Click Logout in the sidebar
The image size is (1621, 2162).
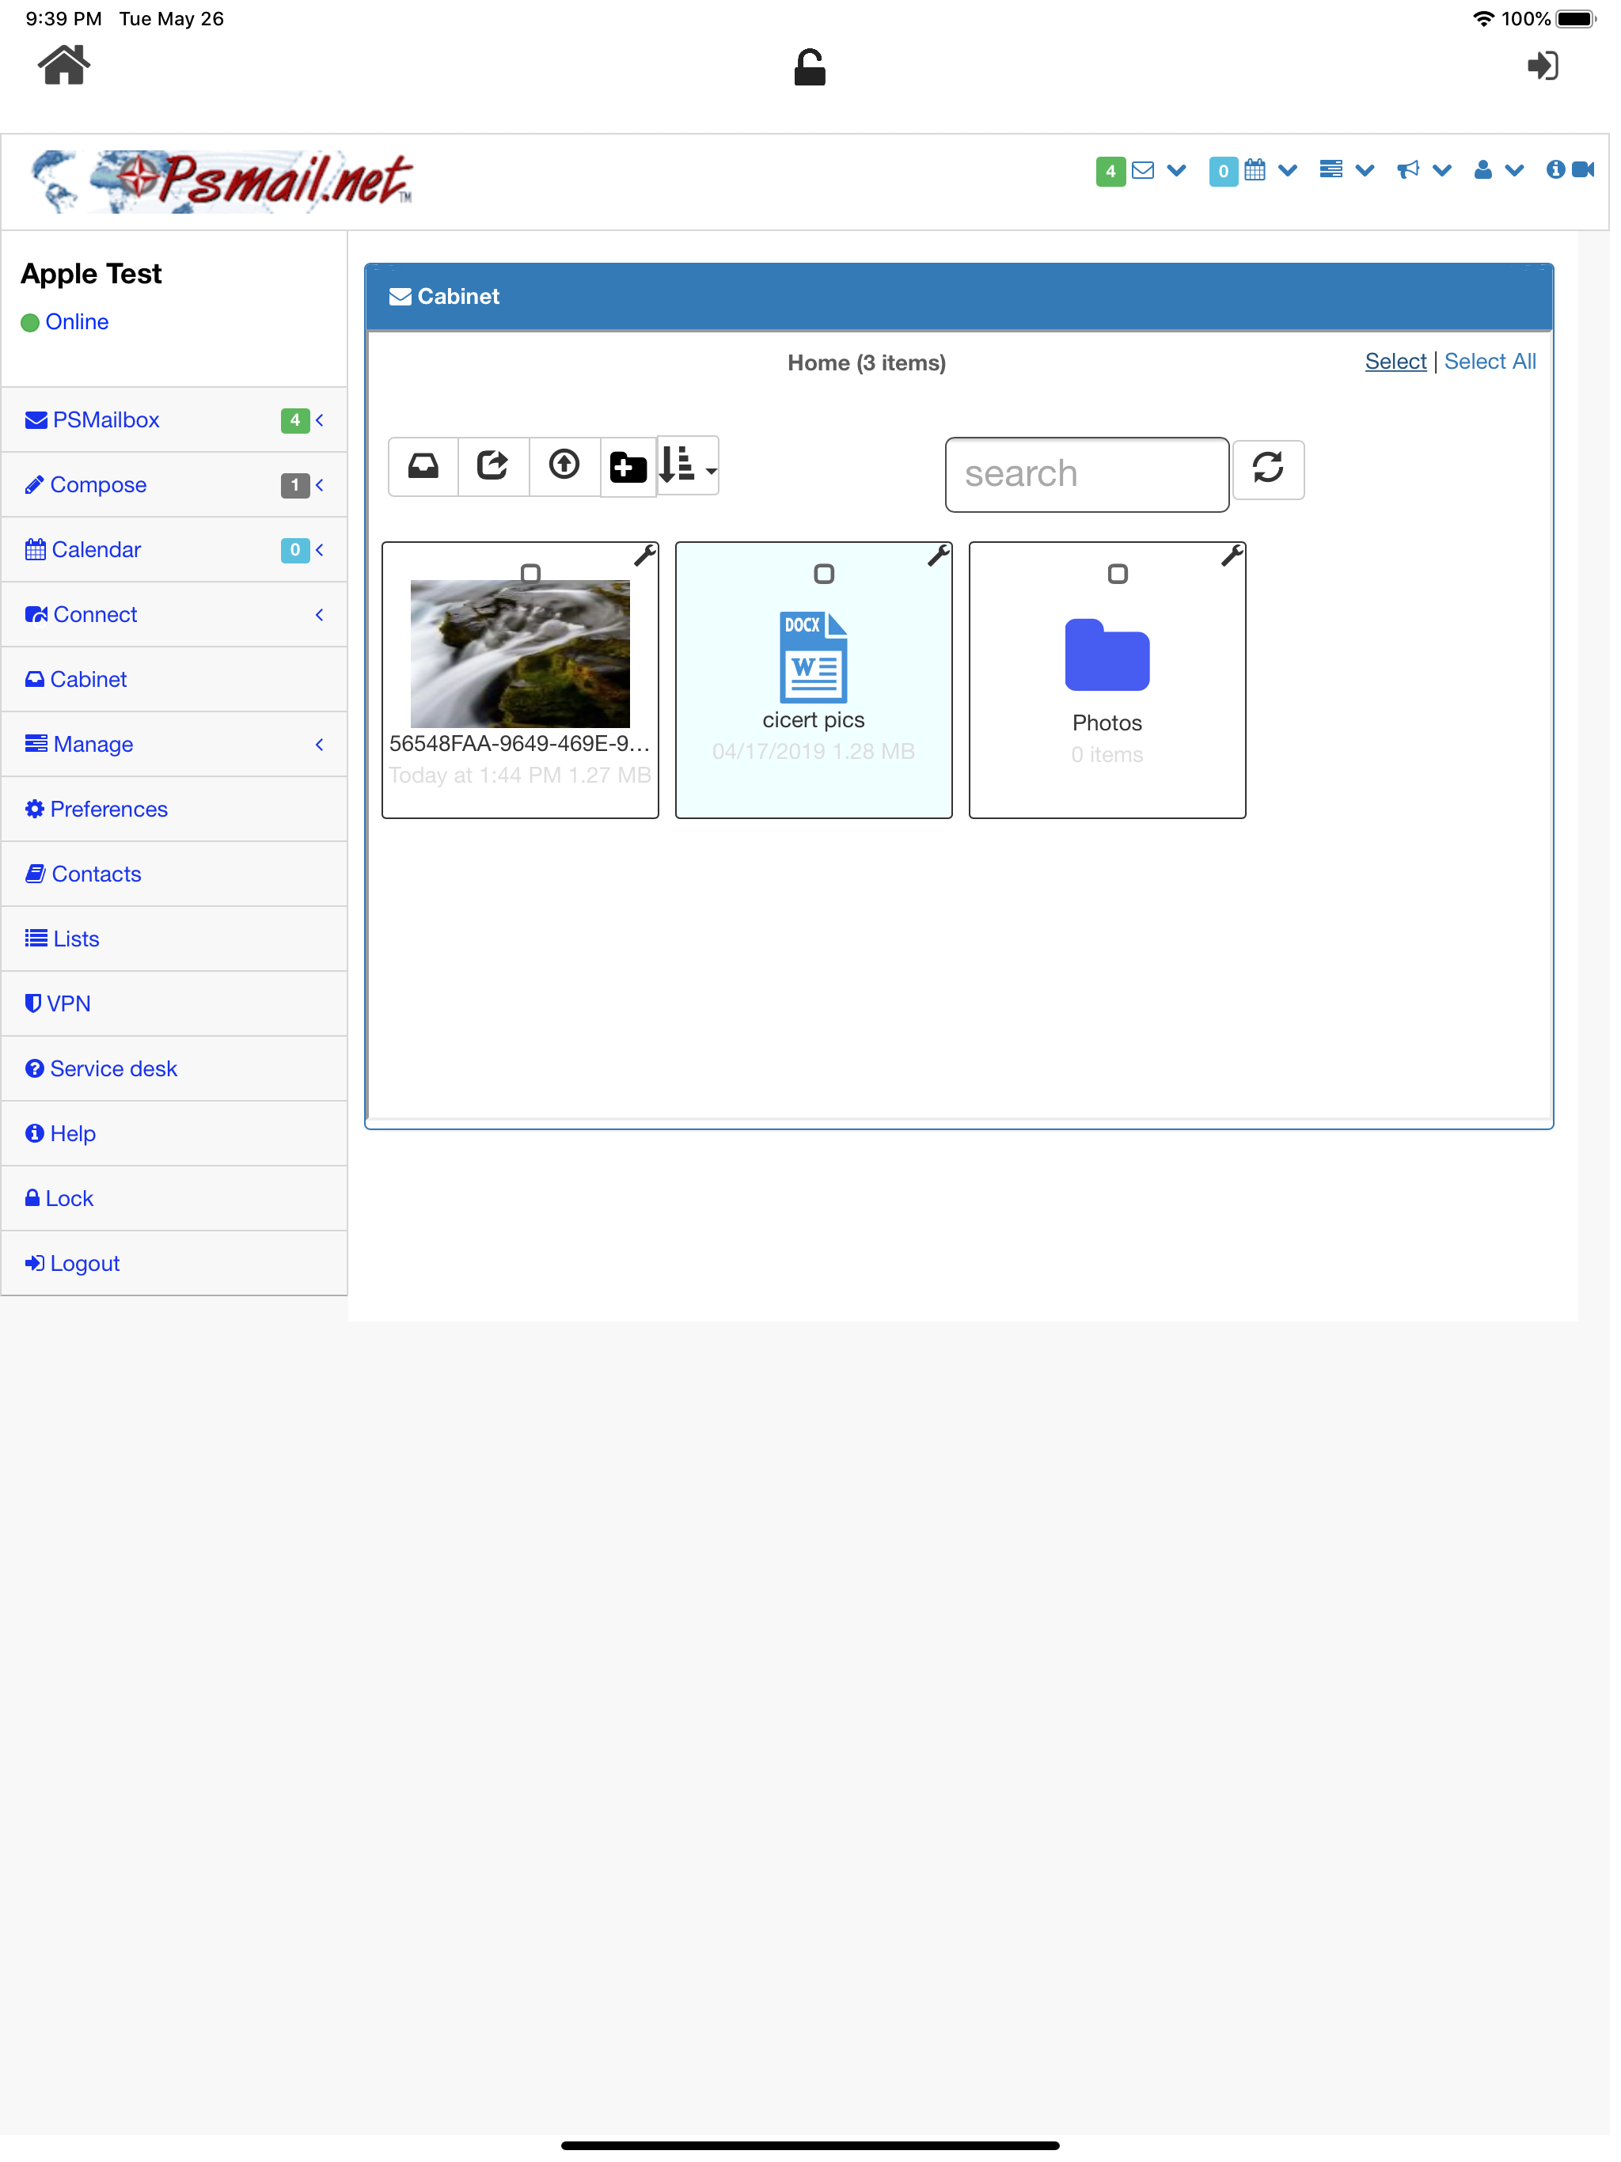point(174,1264)
